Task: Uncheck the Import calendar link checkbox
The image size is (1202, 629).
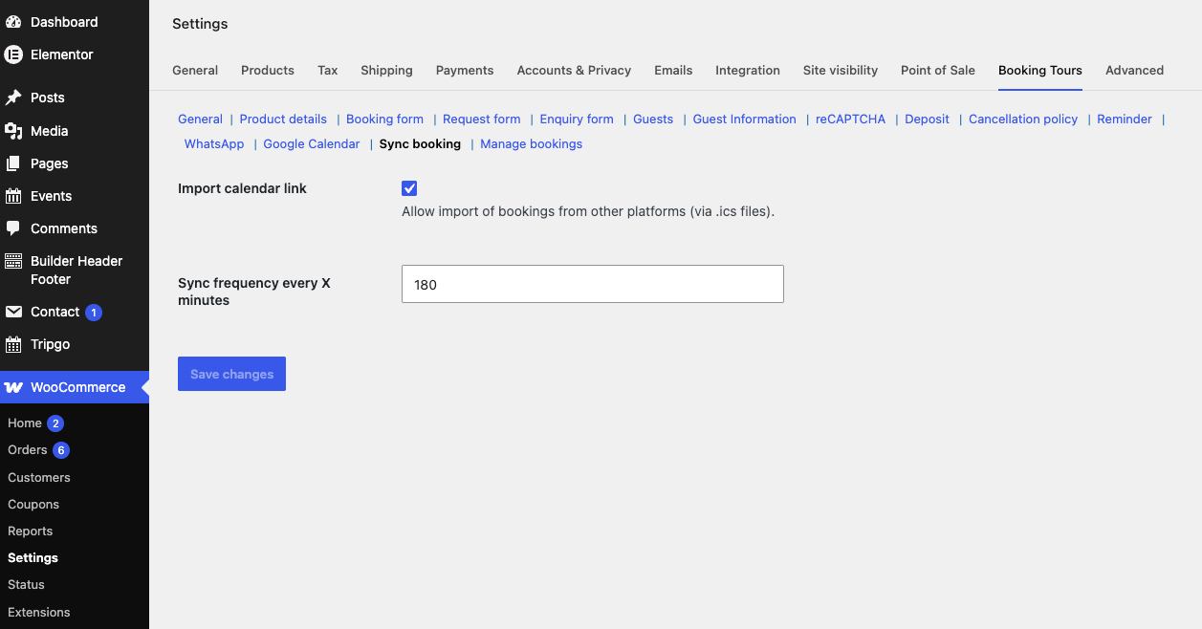Action: 409,188
